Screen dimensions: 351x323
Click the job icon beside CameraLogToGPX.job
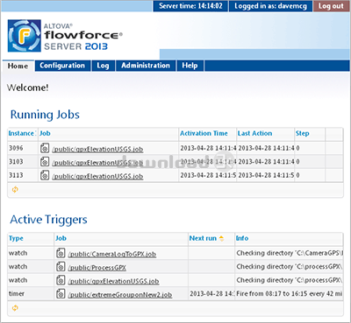61,253
